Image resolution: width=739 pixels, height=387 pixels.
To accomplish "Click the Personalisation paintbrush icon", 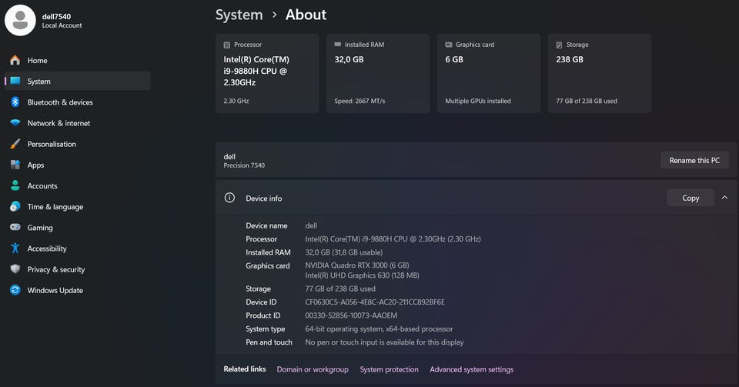I will pyautogui.click(x=15, y=144).
